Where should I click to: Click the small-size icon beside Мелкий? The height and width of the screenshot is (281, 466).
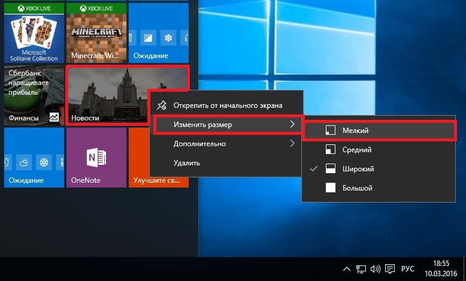[x=331, y=130]
